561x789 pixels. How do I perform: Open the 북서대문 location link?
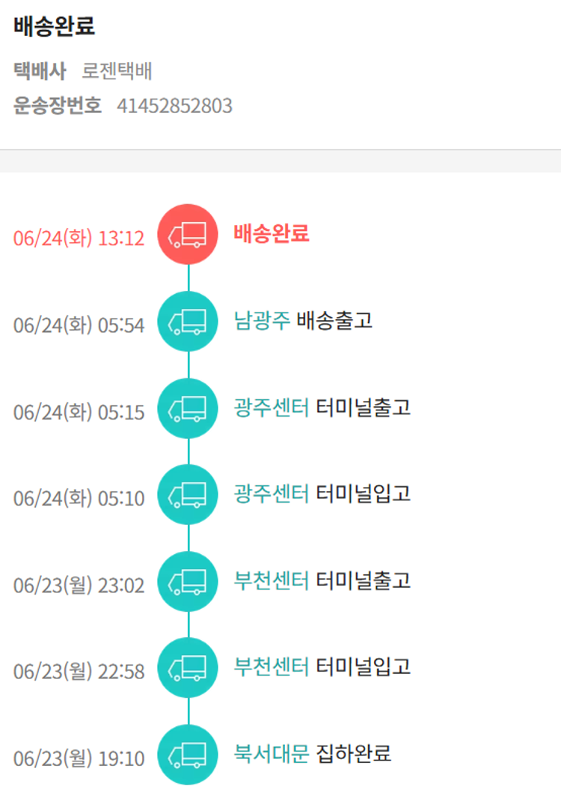tap(271, 753)
